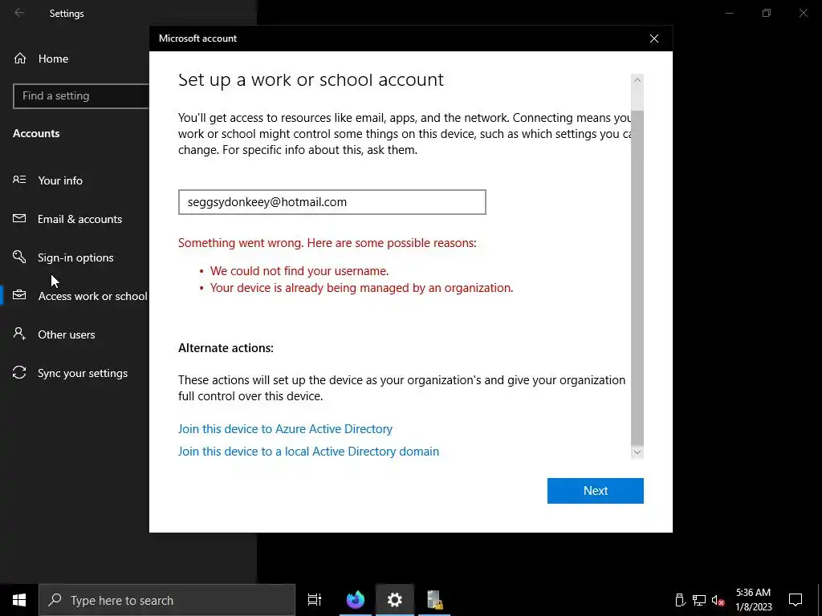Click the "Set up a work or school account" heading
822x616 pixels.
point(311,79)
